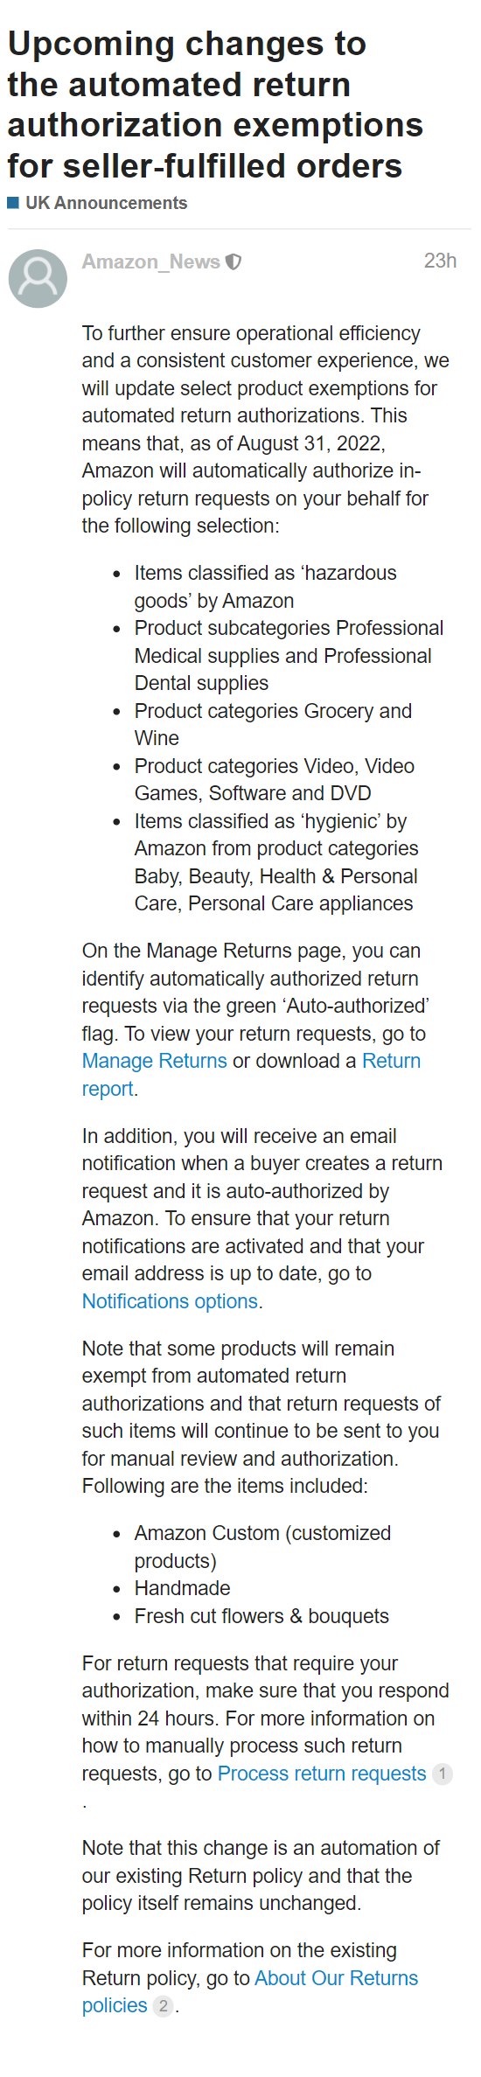Open the Process return requests link
Viewport: 481px width, 2077px height.
(x=322, y=1774)
